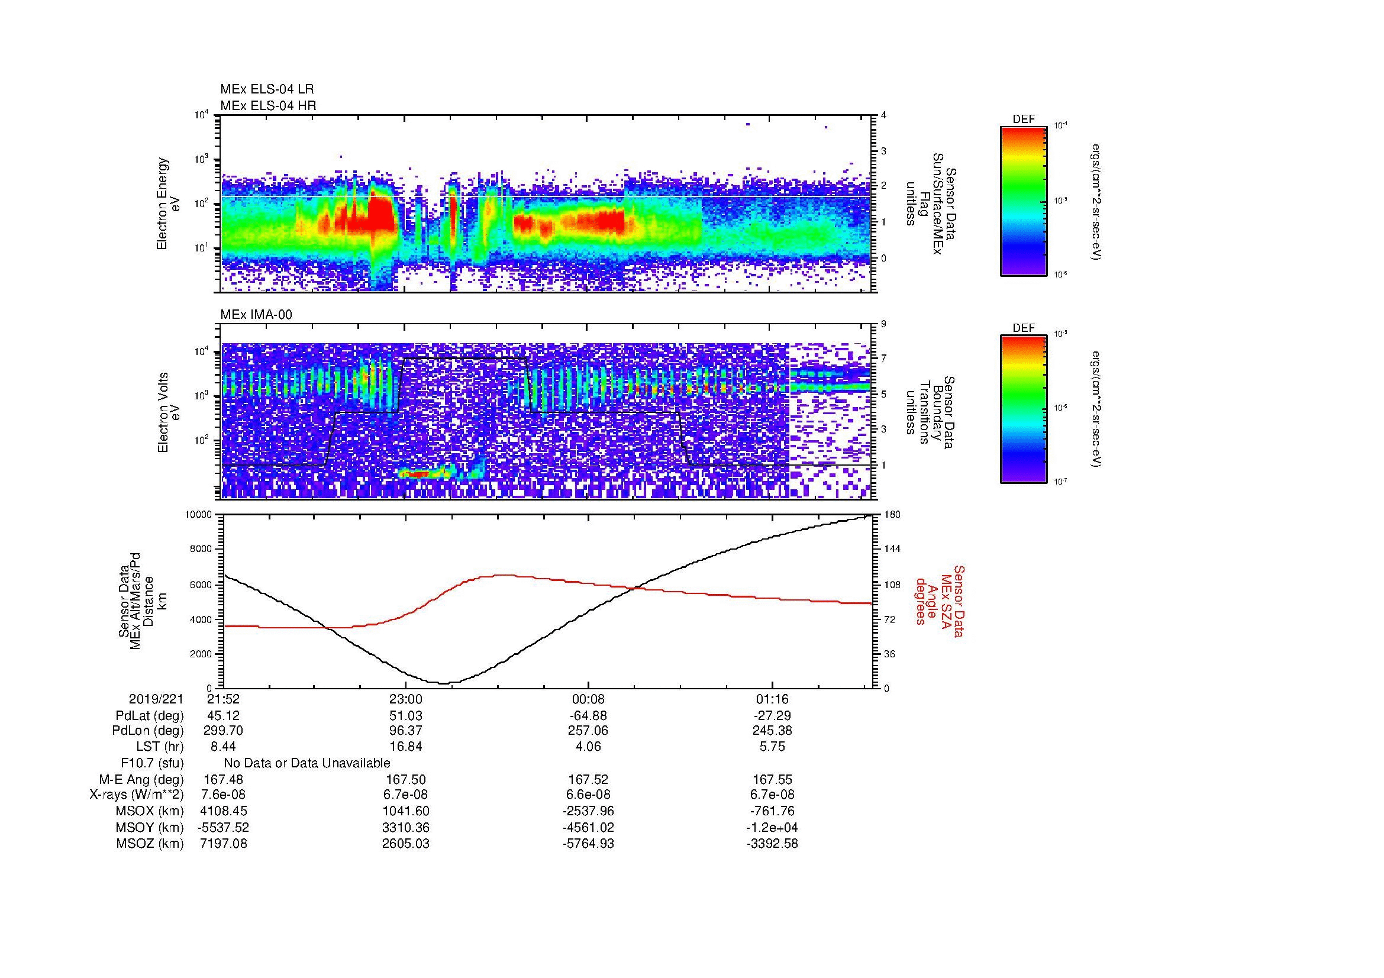Viewport: 1384px width, 978px height.
Task: Click PdLon value '299.70'
Action: pyautogui.click(x=224, y=731)
